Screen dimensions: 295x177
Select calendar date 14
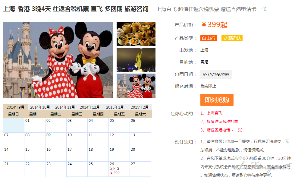(x=14, y=154)
